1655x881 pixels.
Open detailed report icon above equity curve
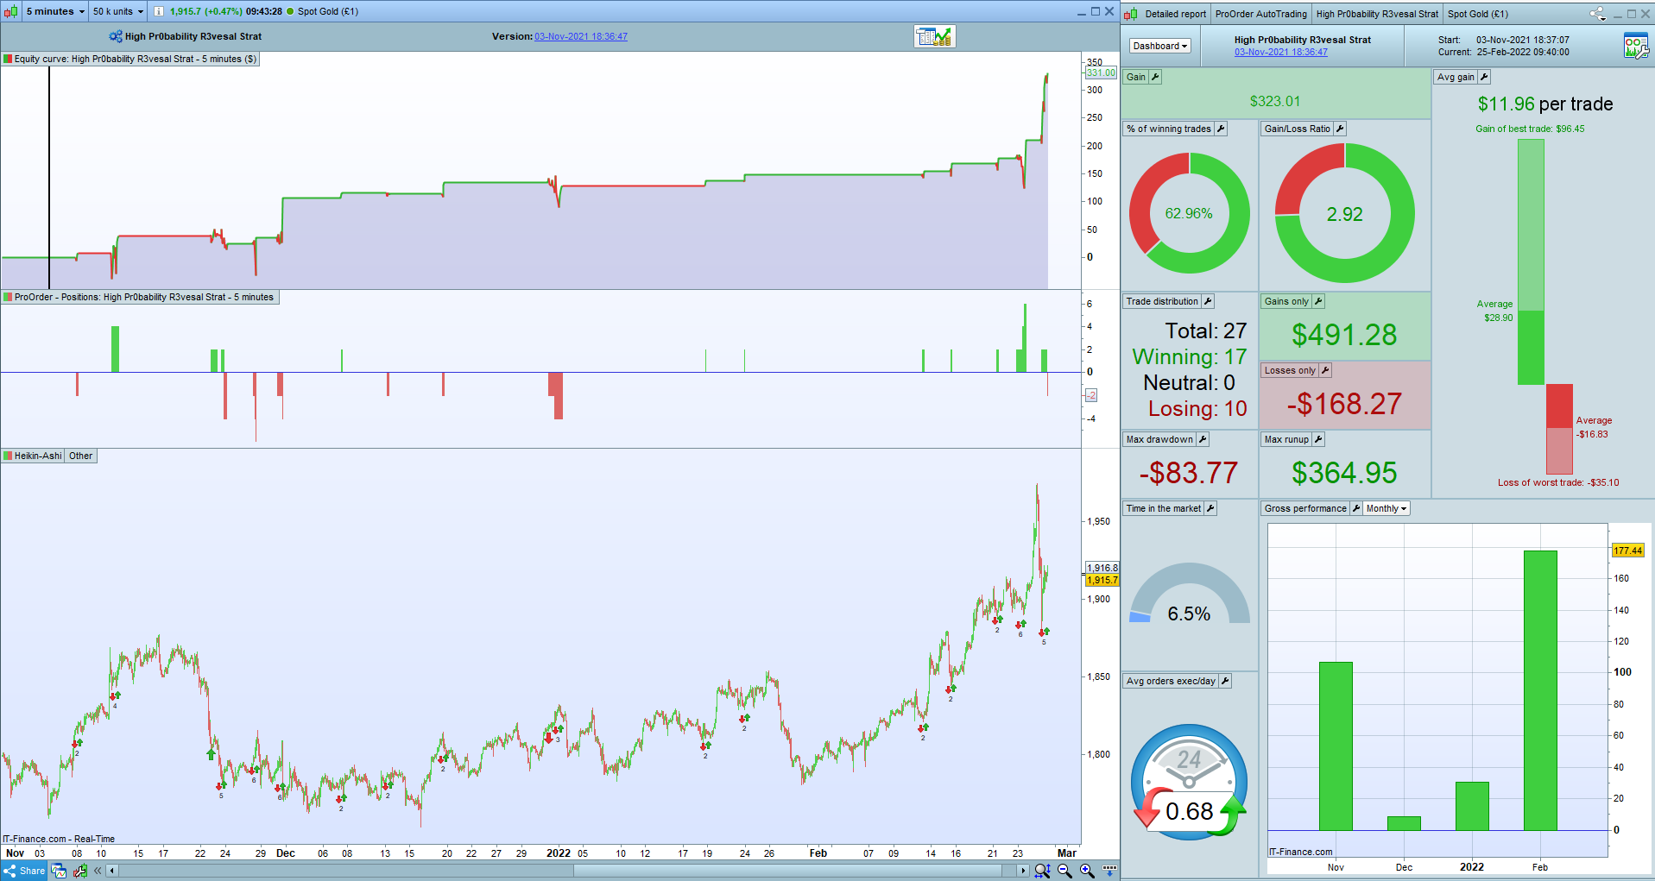(935, 36)
